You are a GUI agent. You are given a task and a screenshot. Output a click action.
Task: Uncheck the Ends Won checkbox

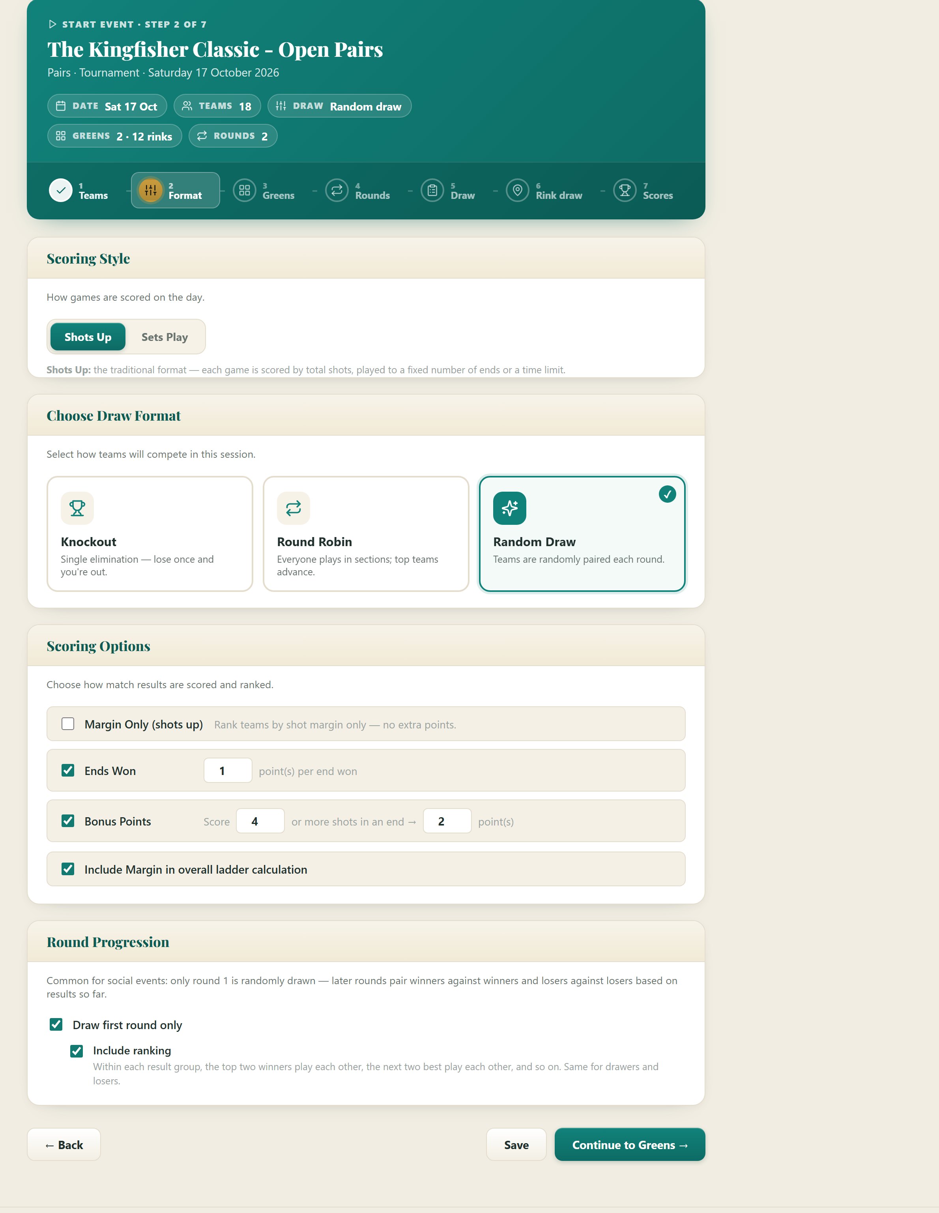[68, 770]
